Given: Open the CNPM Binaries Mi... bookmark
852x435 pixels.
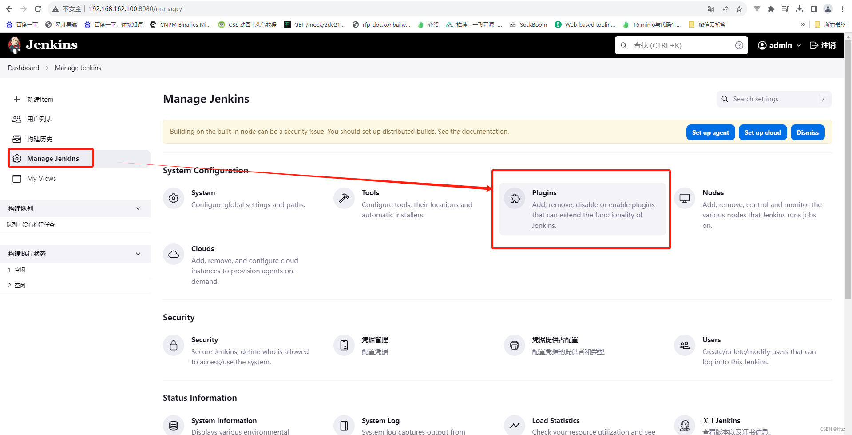Looking at the screenshot, I should pyautogui.click(x=180, y=24).
